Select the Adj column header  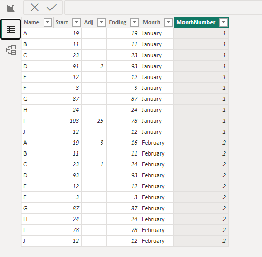tap(94, 22)
